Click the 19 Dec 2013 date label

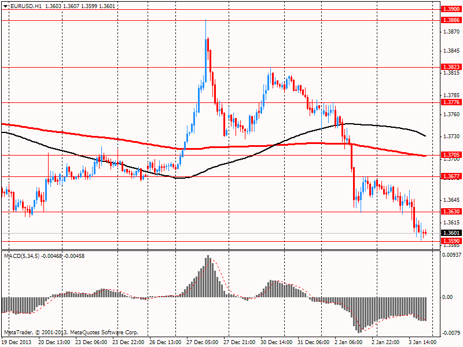pos(17,342)
